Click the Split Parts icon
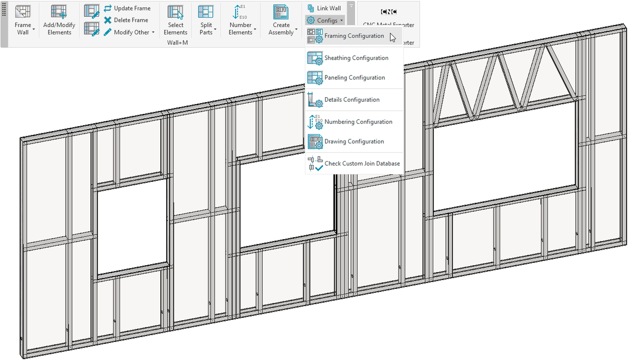 click(206, 12)
